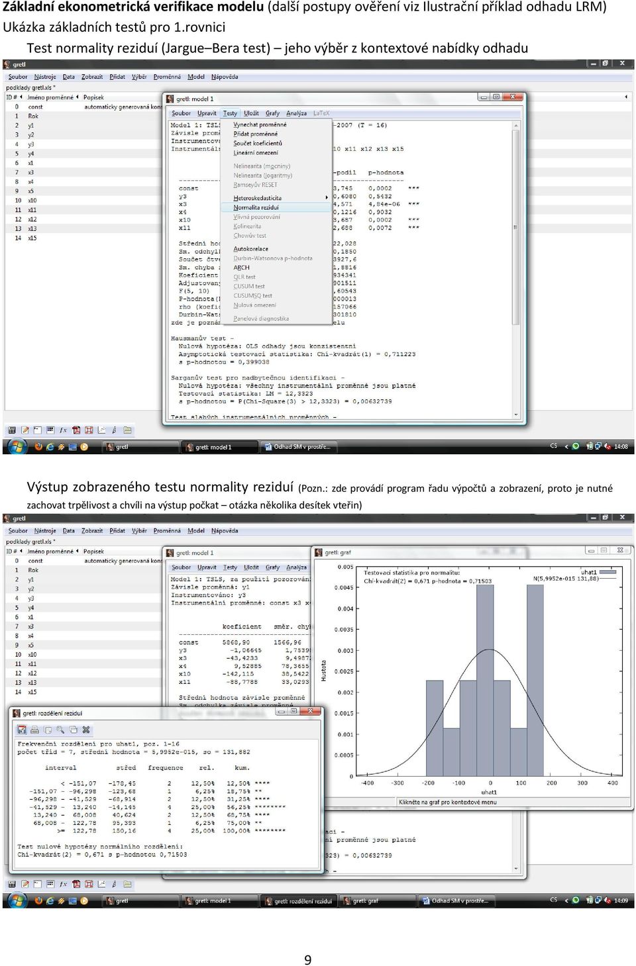Screen dimensions: 636x966
Task: Open Testy menu in second screenshot's model 1 window
Action: [x=230, y=567]
